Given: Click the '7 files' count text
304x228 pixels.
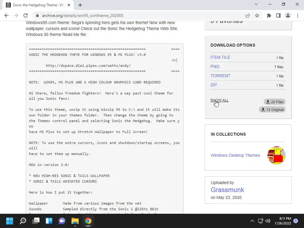Looking at the screenshot, I should click(x=278, y=67).
